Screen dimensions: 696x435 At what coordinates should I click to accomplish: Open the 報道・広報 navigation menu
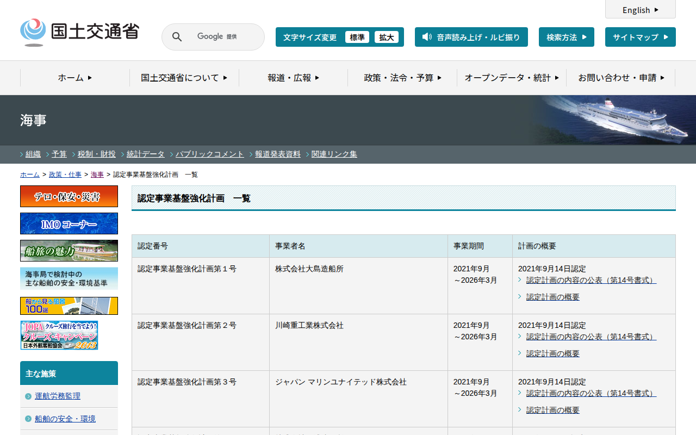293,78
